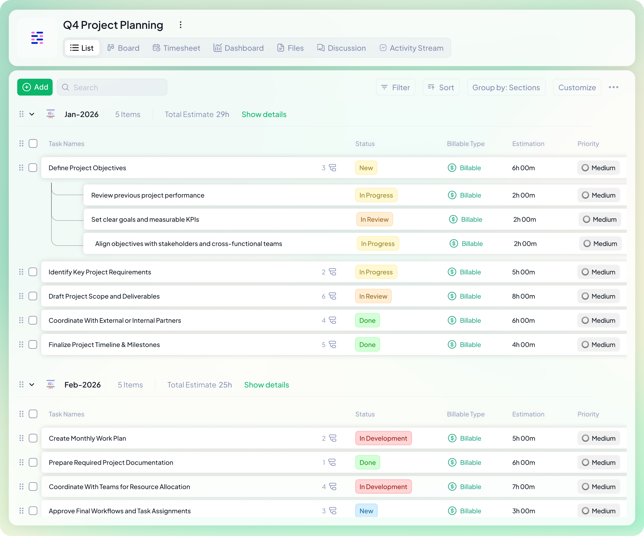The height and width of the screenshot is (536, 644).
Task: Open the Group by: Sections dropdown
Action: [x=506, y=87]
